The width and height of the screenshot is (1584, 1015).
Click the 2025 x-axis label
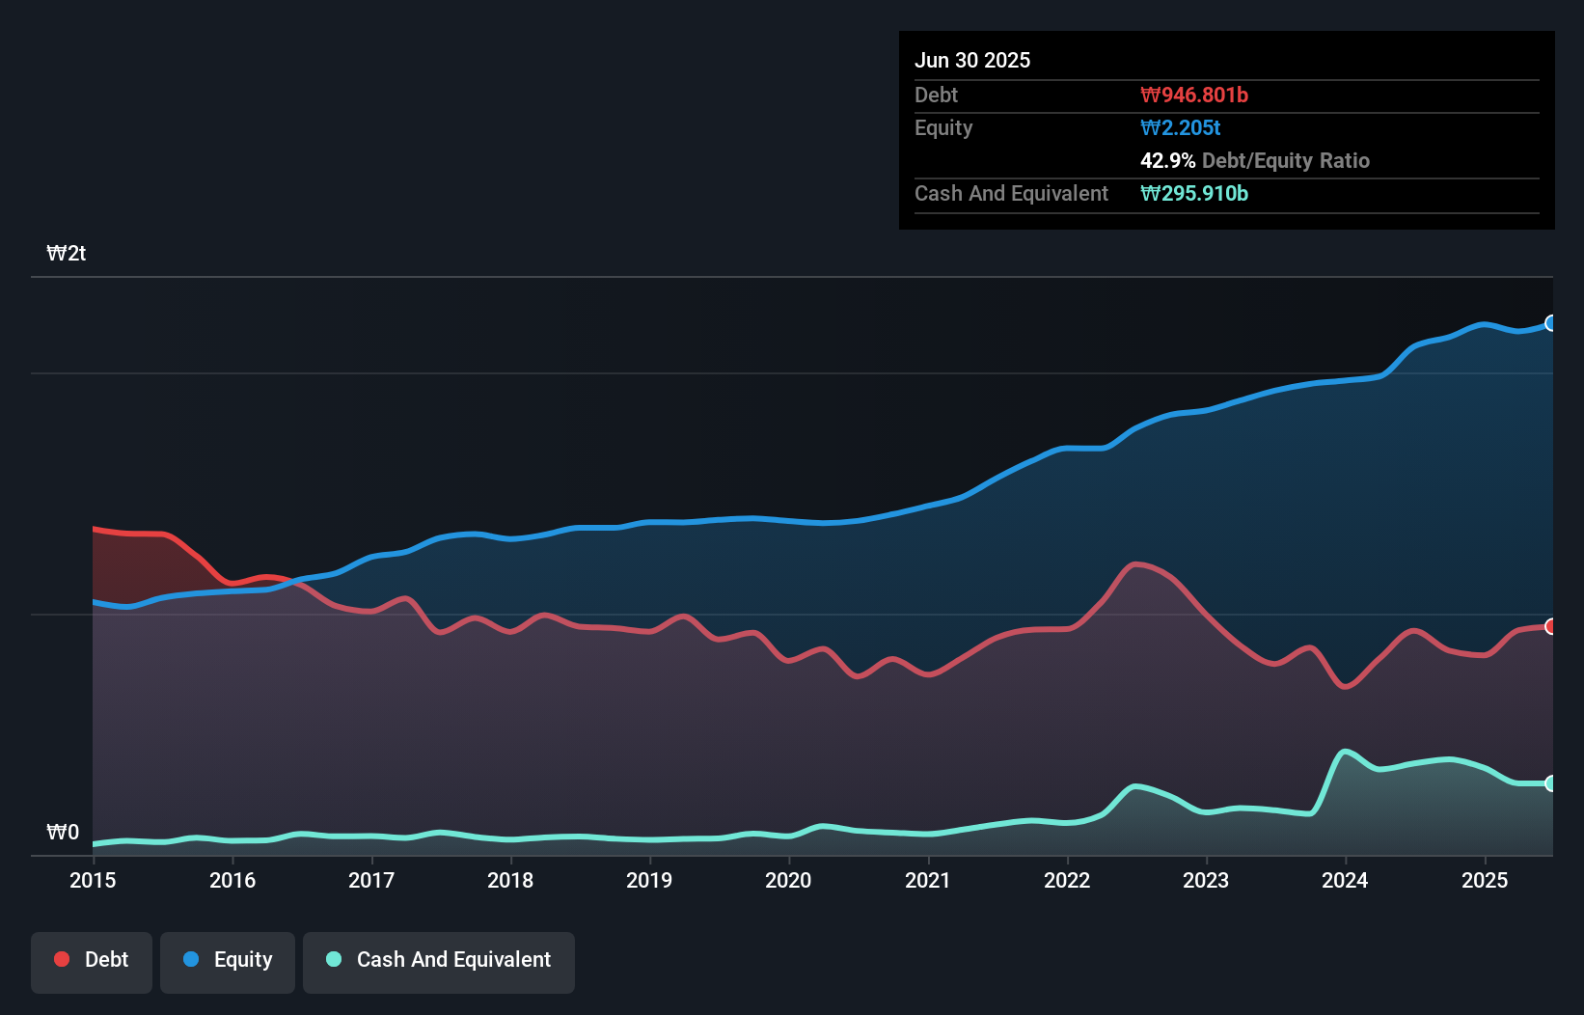pos(1485,880)
